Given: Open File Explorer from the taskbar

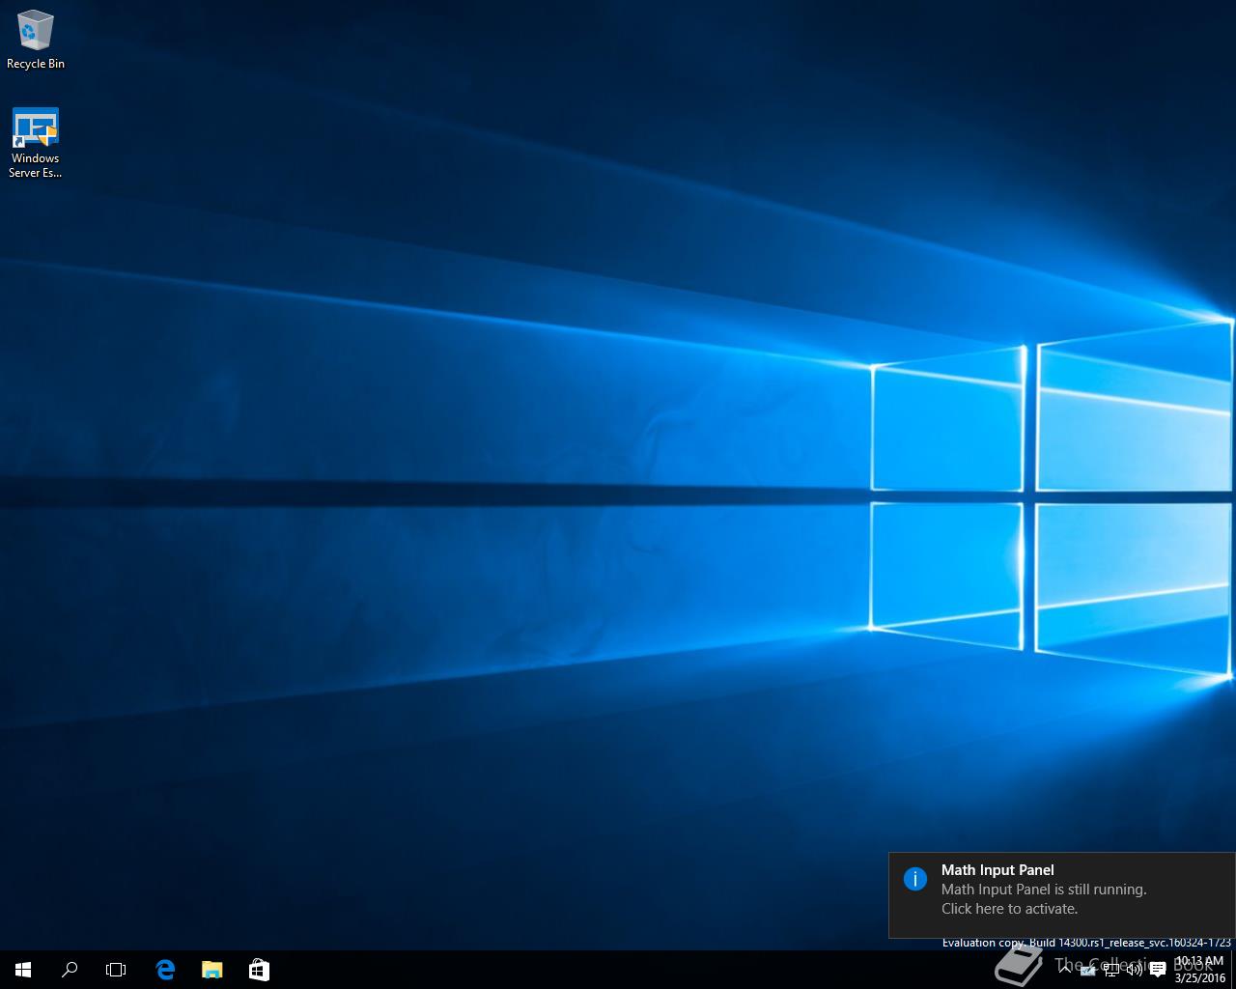Looking at the screenshot, I should pyautogui.click(x=211, y=970).
